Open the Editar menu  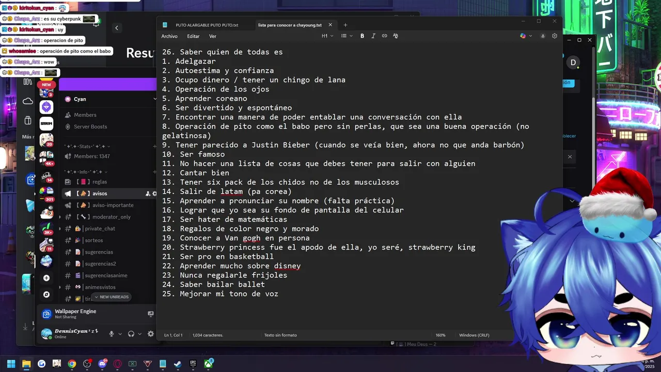tap(193, 36)
